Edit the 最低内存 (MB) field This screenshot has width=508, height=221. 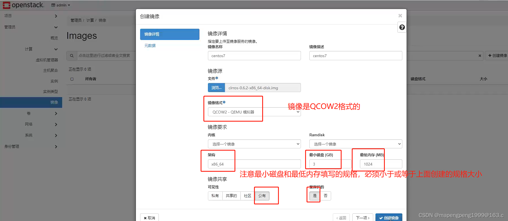tap(381, 164)
